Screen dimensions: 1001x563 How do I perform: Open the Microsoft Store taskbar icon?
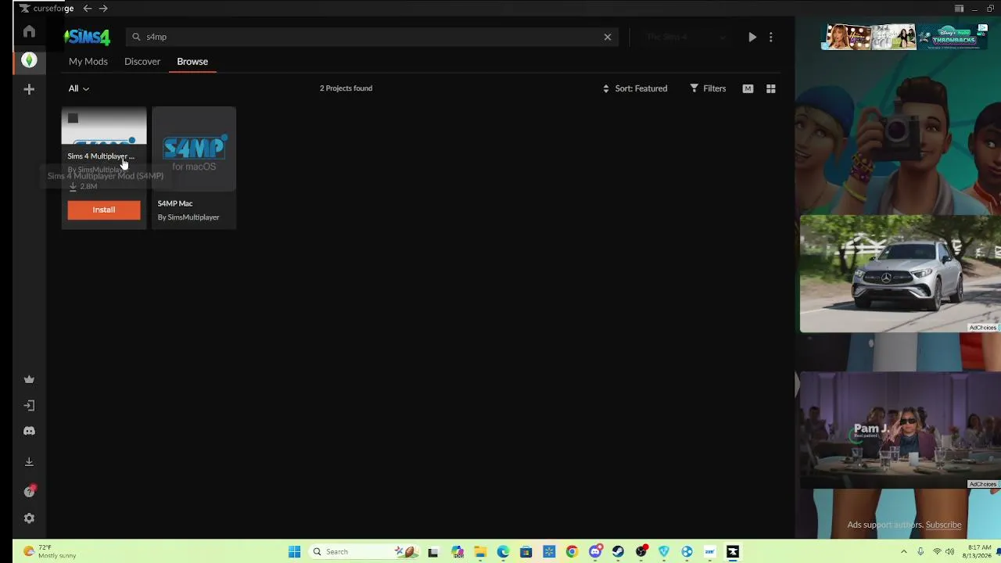[526, 552]
